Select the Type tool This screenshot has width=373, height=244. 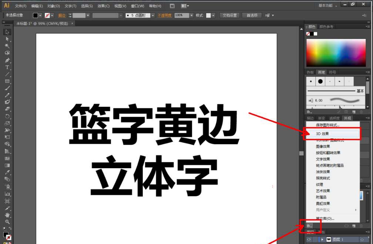tap(7, 67)
